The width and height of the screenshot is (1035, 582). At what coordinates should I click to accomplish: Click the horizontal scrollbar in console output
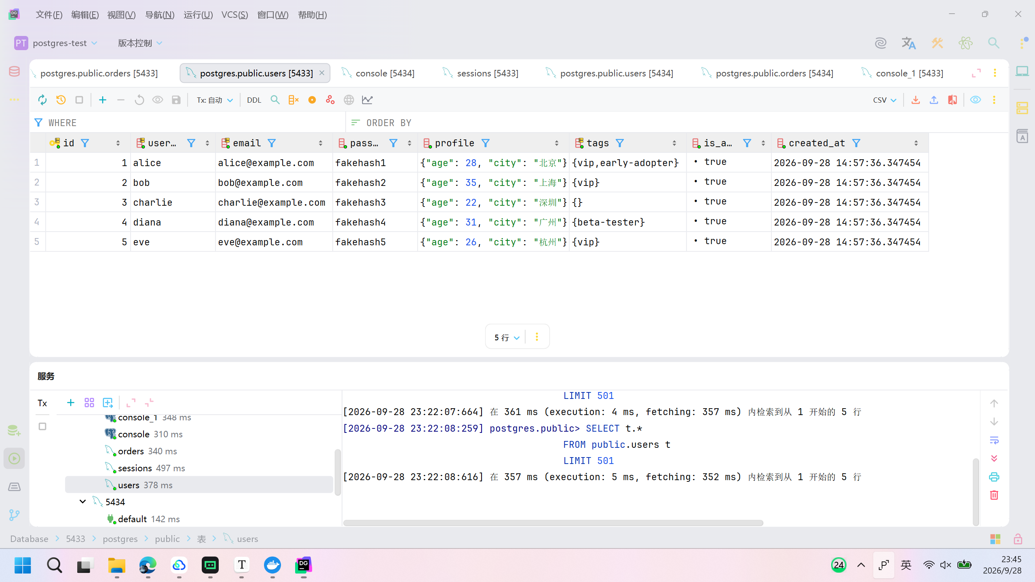553,523
